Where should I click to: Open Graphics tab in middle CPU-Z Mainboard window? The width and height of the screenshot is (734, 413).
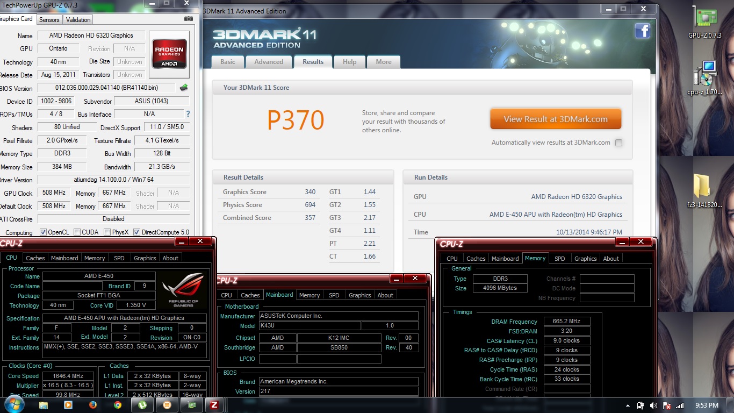tap(360, 295)
